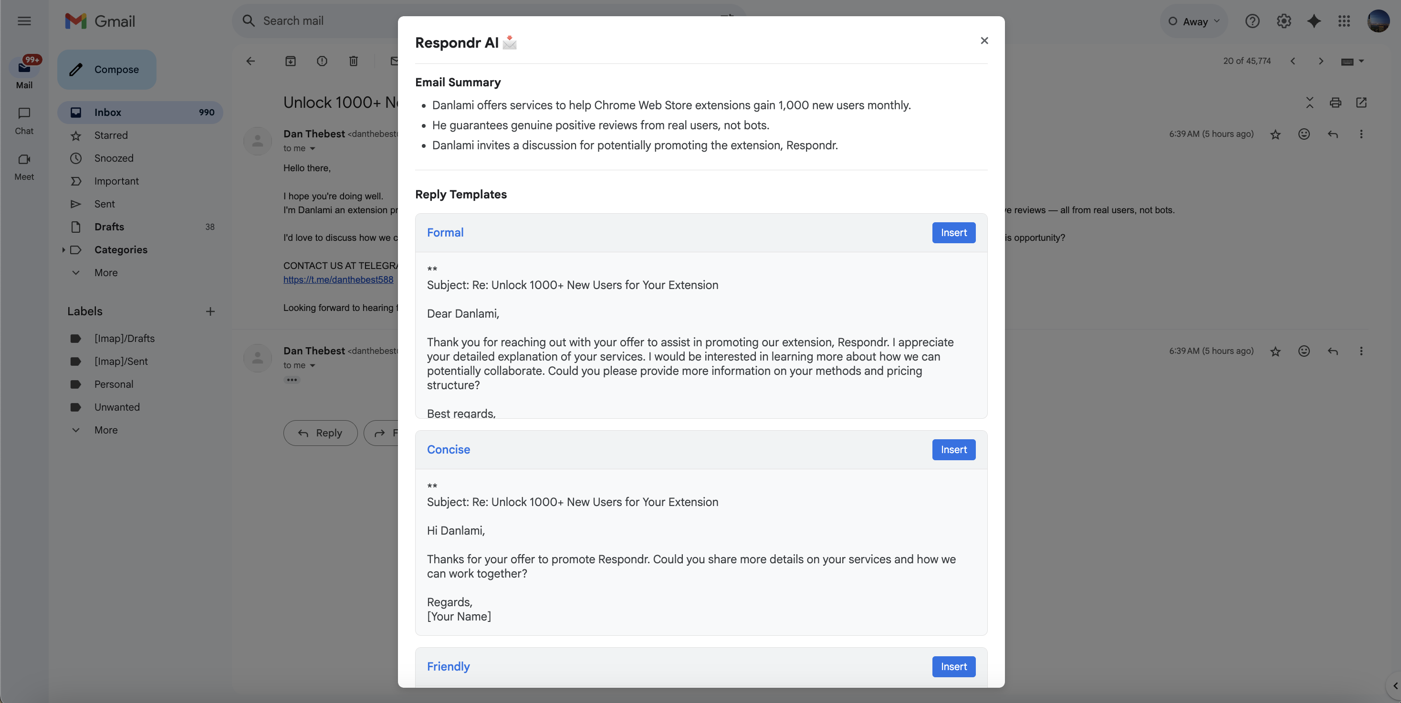
Task: Open the Away status dropdown
Action: (x=1194, y=21)
